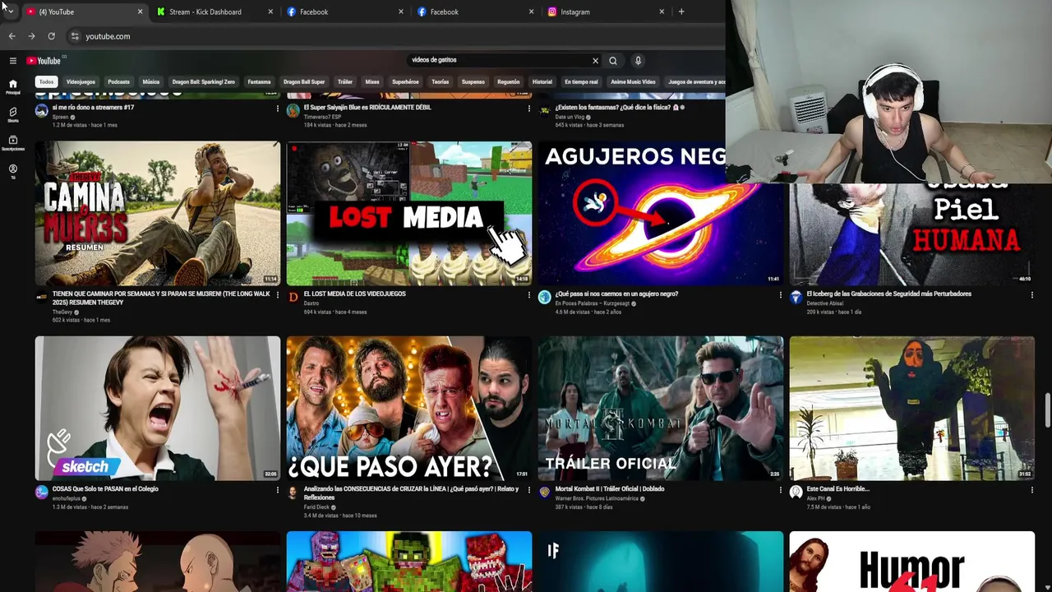Open COSAS Que Solo PASAN en el Colegio title
This screenshot has height=592, width=1052.
click(105, 488)
